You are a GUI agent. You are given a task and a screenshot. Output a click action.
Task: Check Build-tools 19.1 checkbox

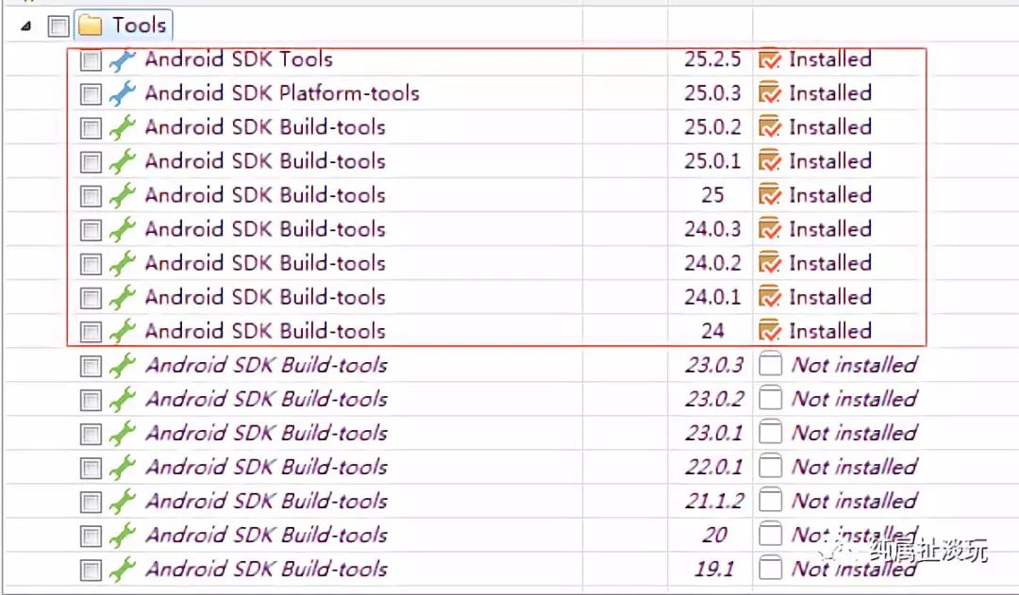pos(91,570)
